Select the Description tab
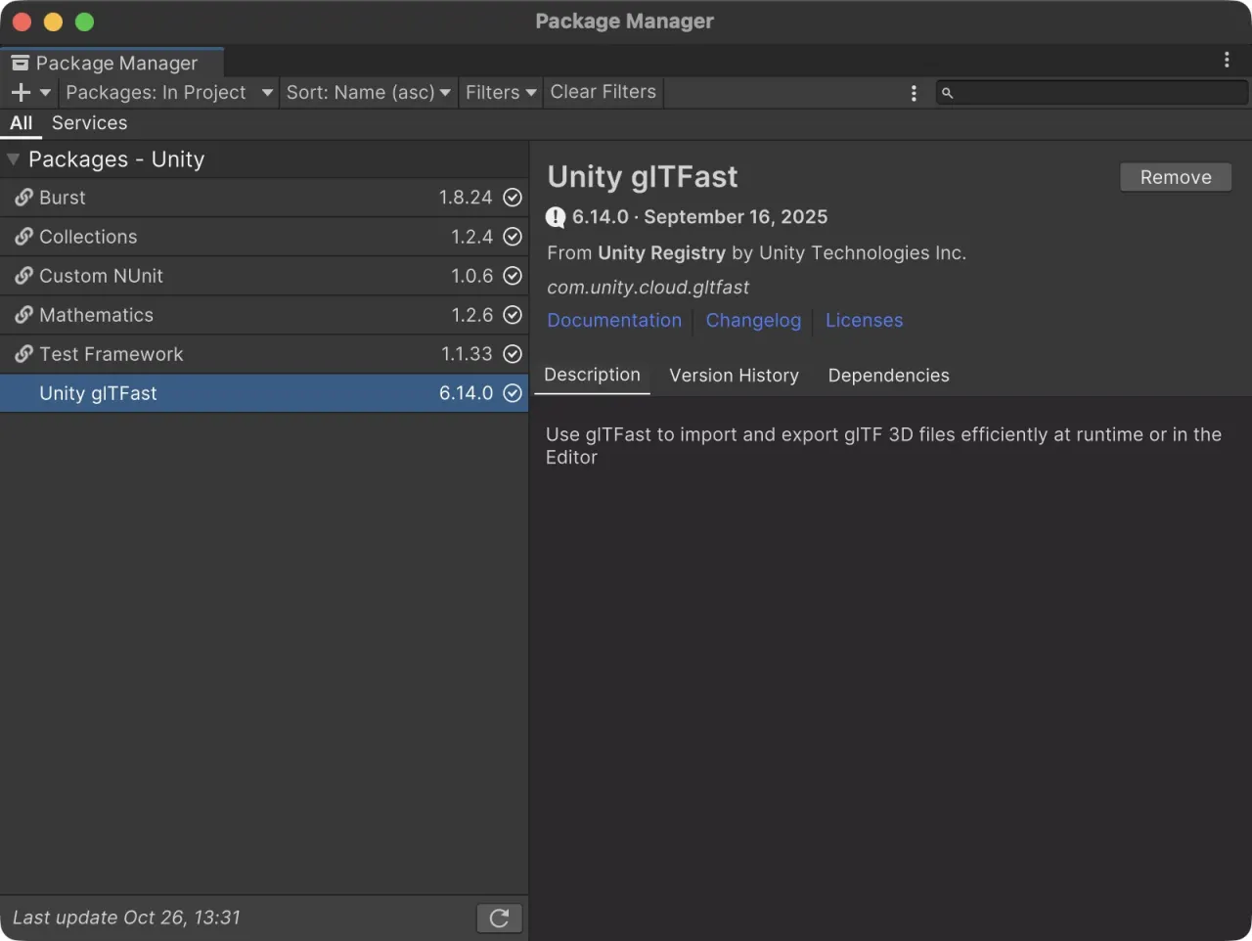 pos(592,376)
